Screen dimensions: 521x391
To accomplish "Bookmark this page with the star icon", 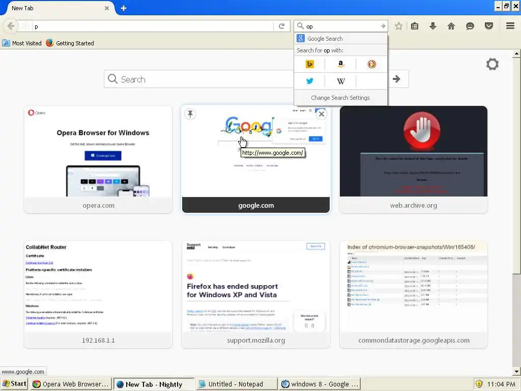I will pyautogui.click(x=399, y=26).
